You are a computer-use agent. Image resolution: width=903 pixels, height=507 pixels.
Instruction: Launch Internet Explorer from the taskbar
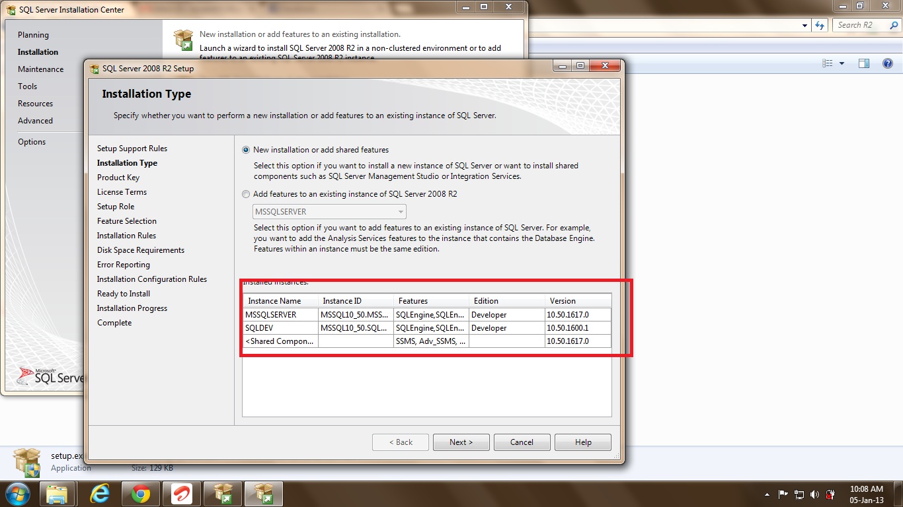pos(100,493)
